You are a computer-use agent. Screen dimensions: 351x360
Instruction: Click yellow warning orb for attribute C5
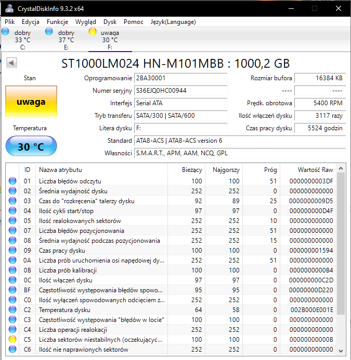pyautogui.click(x=12, y=339)
